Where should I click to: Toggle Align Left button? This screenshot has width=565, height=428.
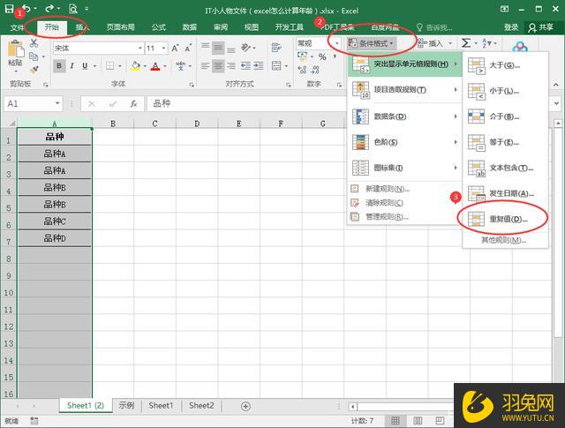coord(206,65)
